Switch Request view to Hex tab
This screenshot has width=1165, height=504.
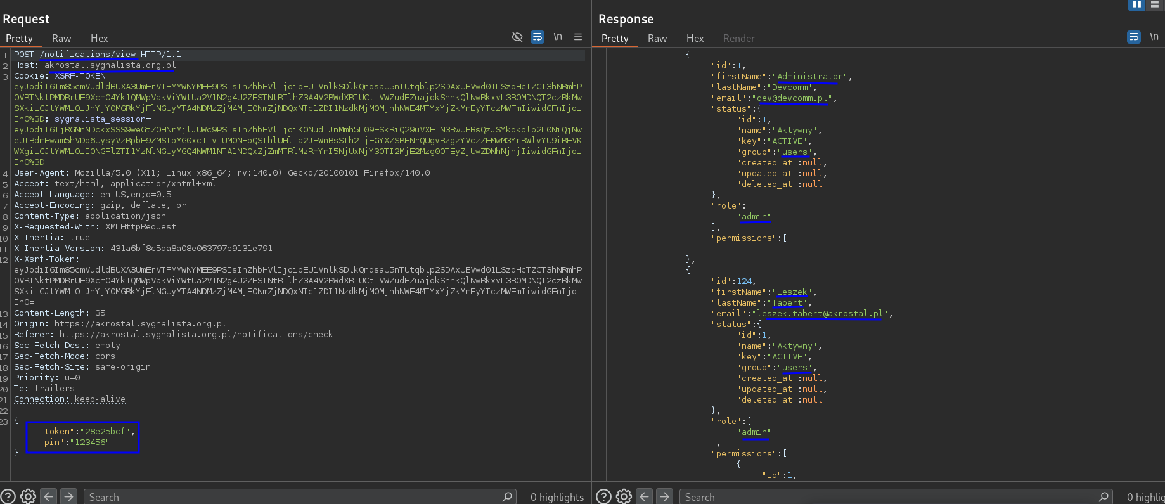click(99, 38)
